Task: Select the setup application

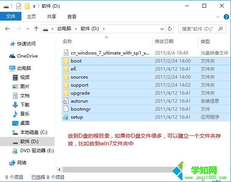Action: tap(146, 117)
